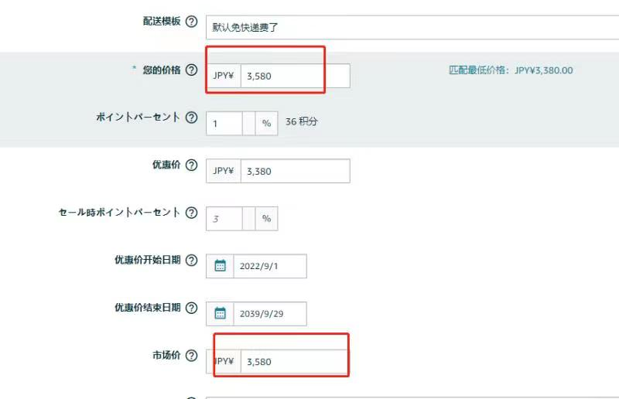619x399 pixels.
Task: Click the 您的价格 input showing 3,580
Action: click(296, 76)
